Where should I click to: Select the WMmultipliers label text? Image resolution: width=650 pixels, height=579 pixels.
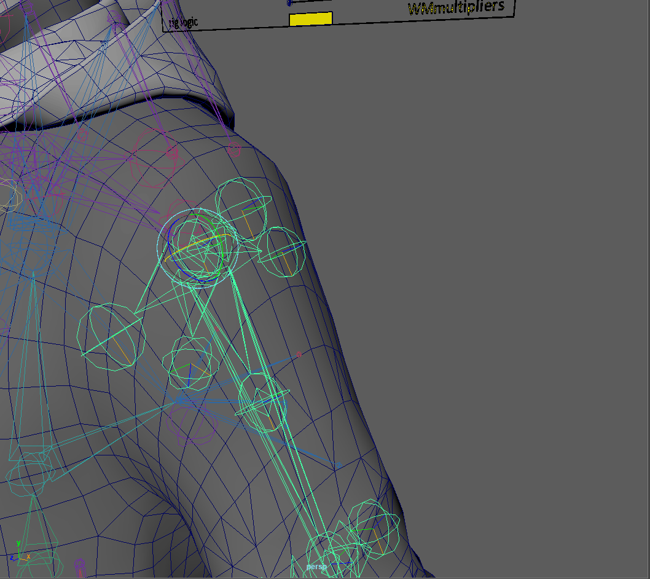tap(455, 8)
